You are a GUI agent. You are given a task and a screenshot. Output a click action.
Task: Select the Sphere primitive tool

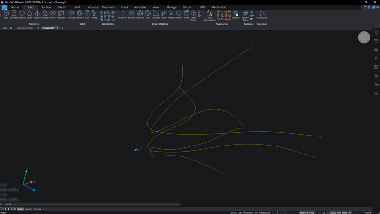pos(22,15)
